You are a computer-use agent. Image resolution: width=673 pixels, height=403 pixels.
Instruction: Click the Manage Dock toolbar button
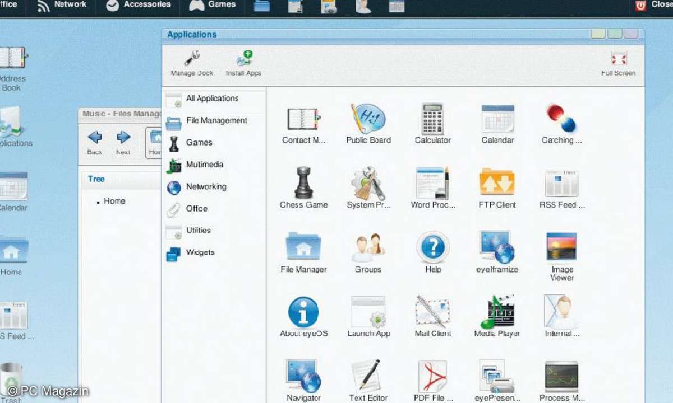[x=192, y=63]
